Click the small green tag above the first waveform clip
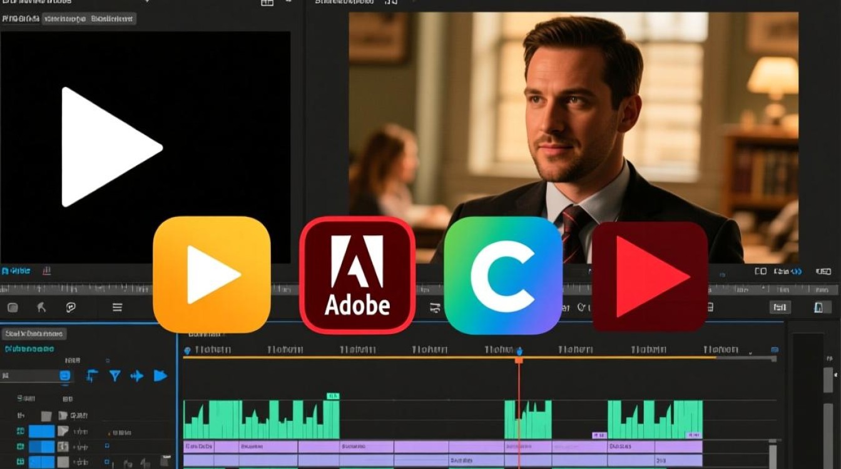 333,396
